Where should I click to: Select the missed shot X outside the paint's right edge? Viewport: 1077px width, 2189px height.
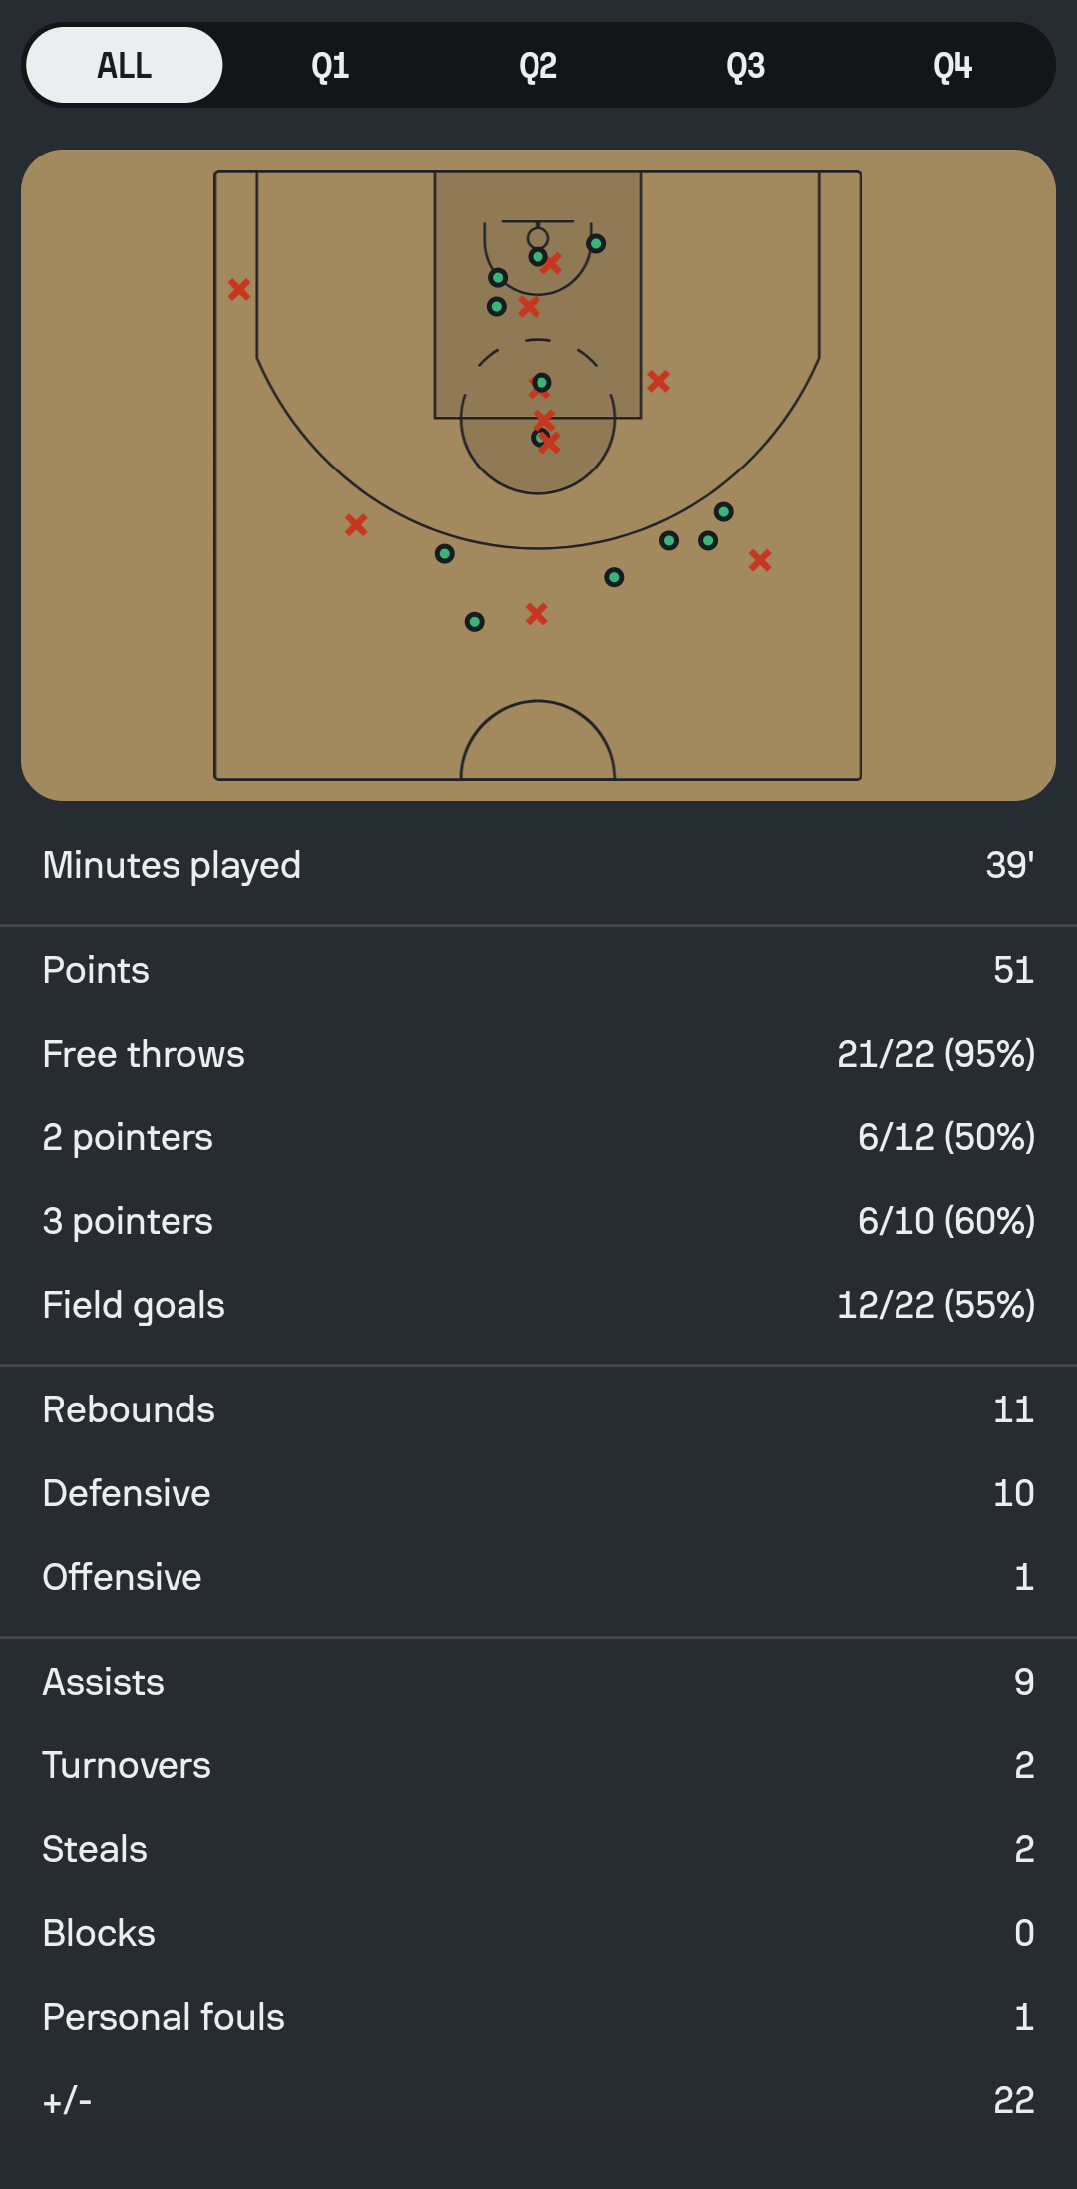(x=658, y=381)
